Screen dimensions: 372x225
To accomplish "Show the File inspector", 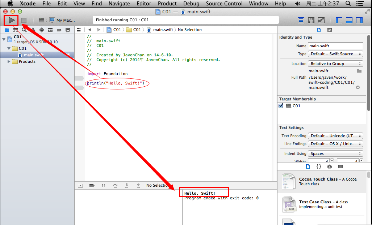I will 319,30.
